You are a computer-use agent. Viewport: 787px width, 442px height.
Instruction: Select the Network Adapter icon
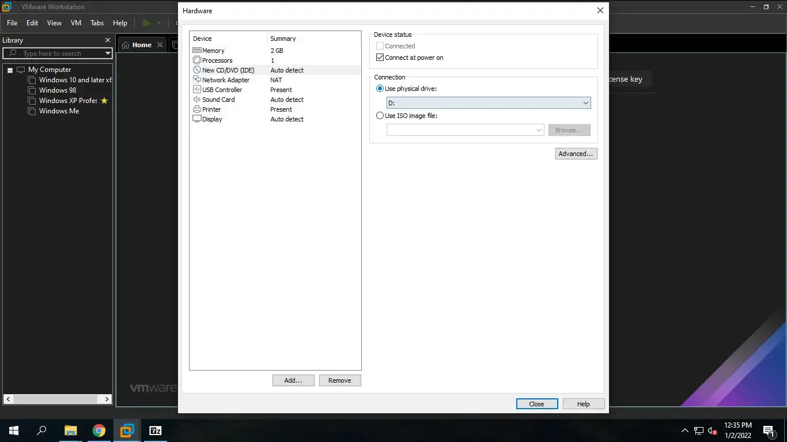pyautogui.click(x=196, y=80)
